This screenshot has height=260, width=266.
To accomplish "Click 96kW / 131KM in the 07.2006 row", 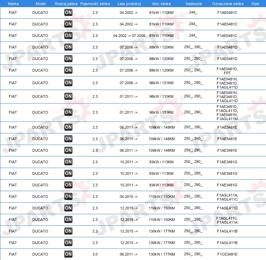I will pyautogui.click(x=161, y=83).
